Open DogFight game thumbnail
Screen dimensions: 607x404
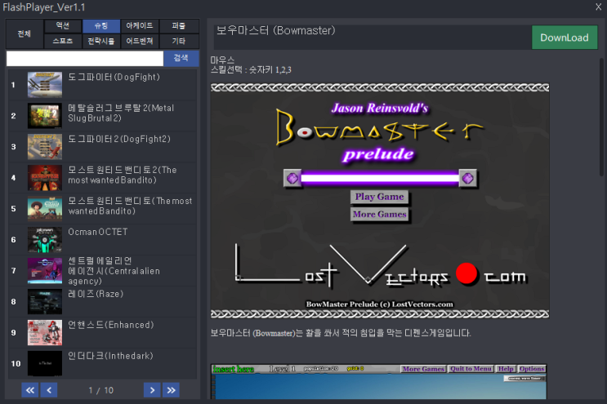(44, 85)
